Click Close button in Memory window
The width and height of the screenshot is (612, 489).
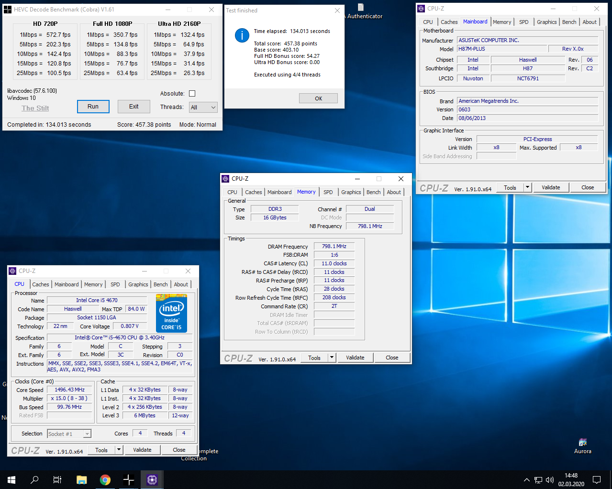coord(392,358)
